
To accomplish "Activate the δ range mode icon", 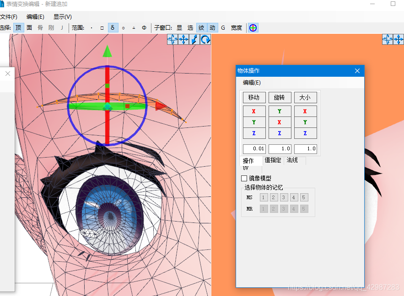I will pyautogui.click(x=113, y=27).
